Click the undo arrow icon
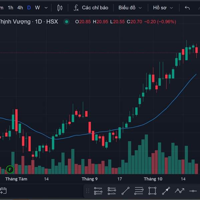200x200 pixels. click(187, 8)
